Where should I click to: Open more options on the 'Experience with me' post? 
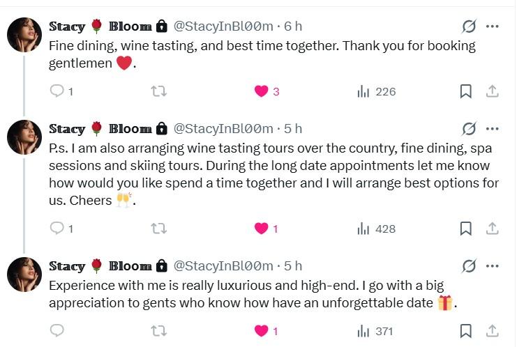tap(492, 266)
